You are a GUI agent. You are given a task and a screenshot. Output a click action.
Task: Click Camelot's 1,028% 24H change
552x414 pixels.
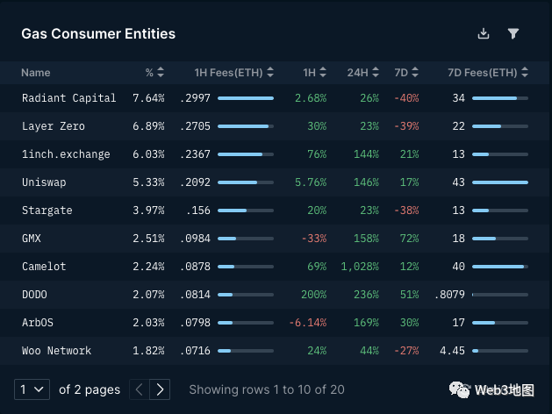pos(360,267)
